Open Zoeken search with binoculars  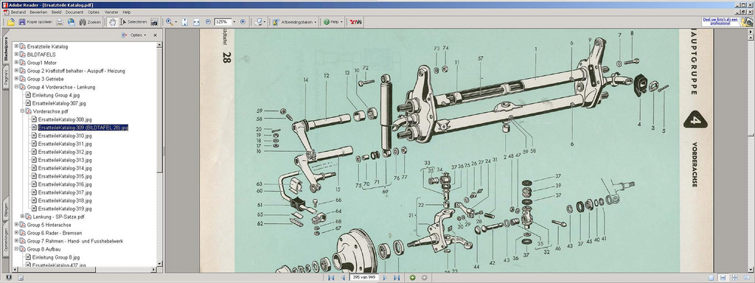(90, 22)
